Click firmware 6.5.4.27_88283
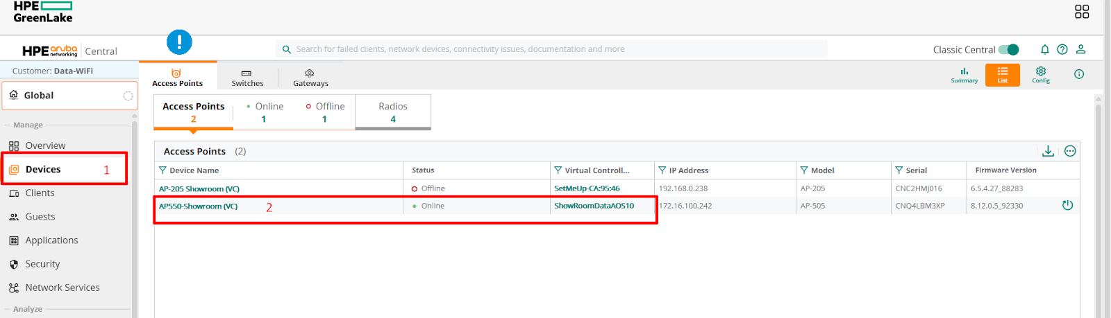Viewport: 1111px width, 318px height. coord(996,188)
